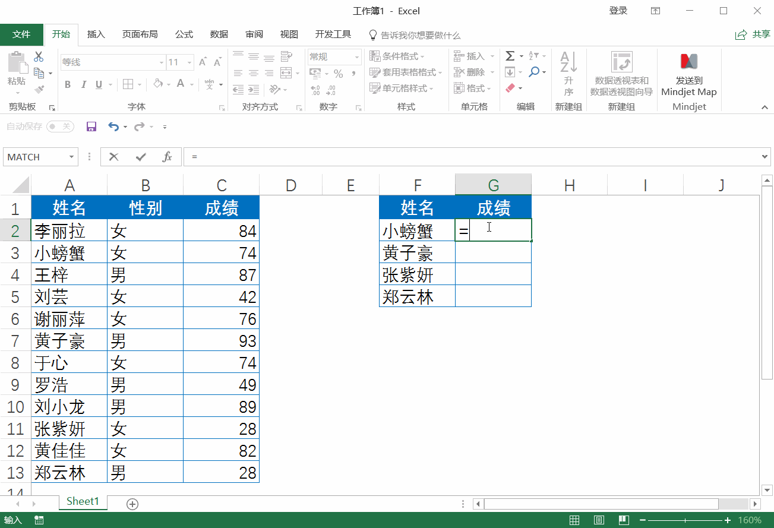Toggle bold formatting
Screen dimensions: 774x528
coord(67,84)
